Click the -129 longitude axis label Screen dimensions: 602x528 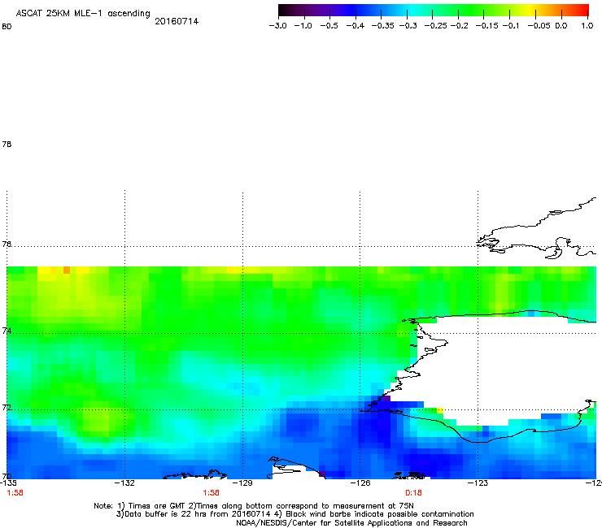242,483
